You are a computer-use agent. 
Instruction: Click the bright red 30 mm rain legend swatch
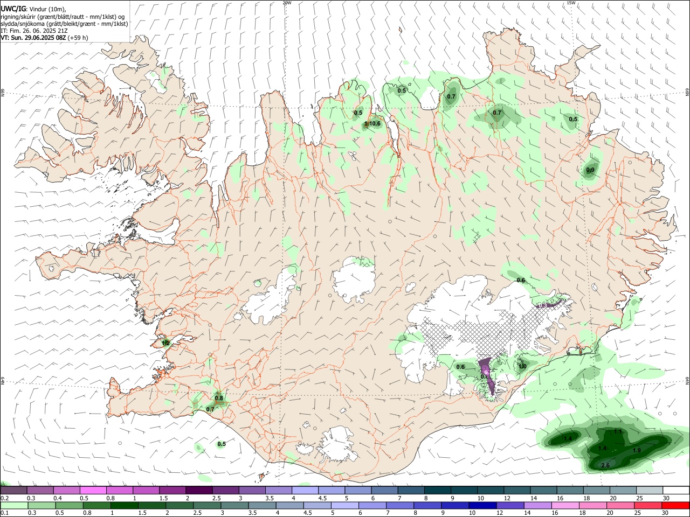[x=675, y=505]
